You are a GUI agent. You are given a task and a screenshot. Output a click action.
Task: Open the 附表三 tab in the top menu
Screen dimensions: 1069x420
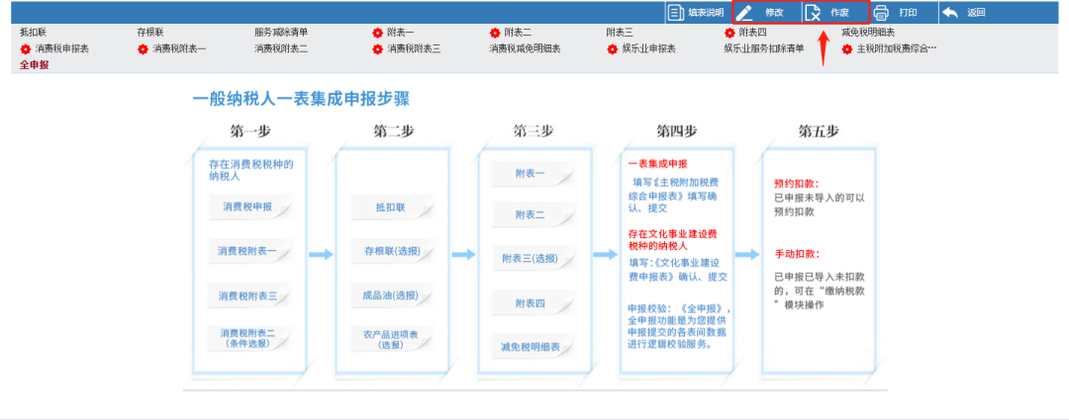(620, 33)
